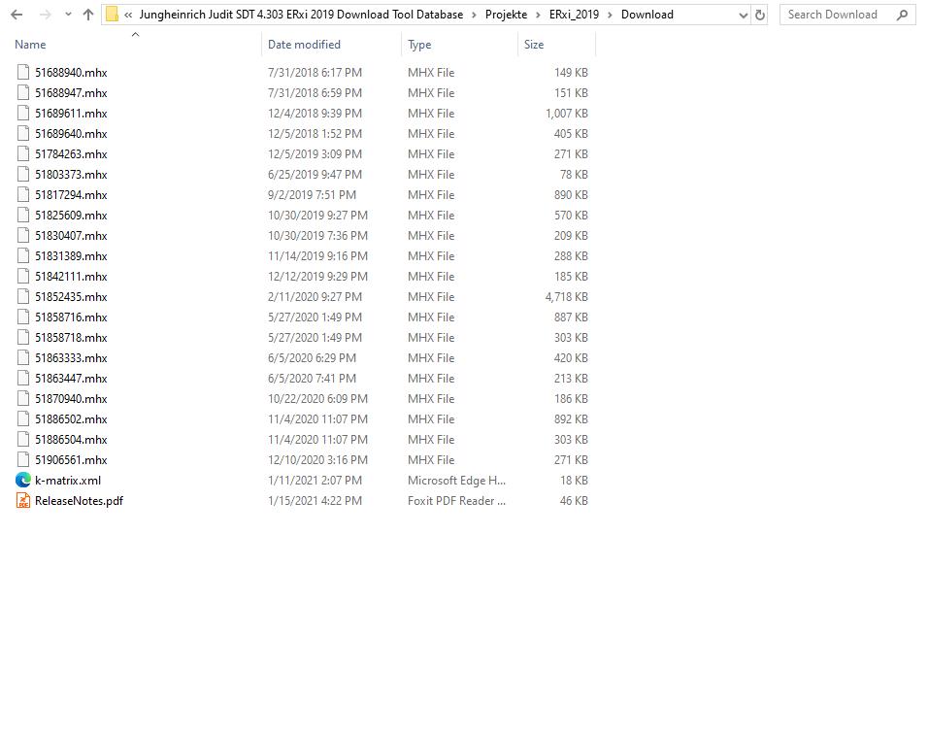Screen dimensions: 929x735
Task: Select file icon of 51689640.mhx
Action: click(x=23, y=133)
